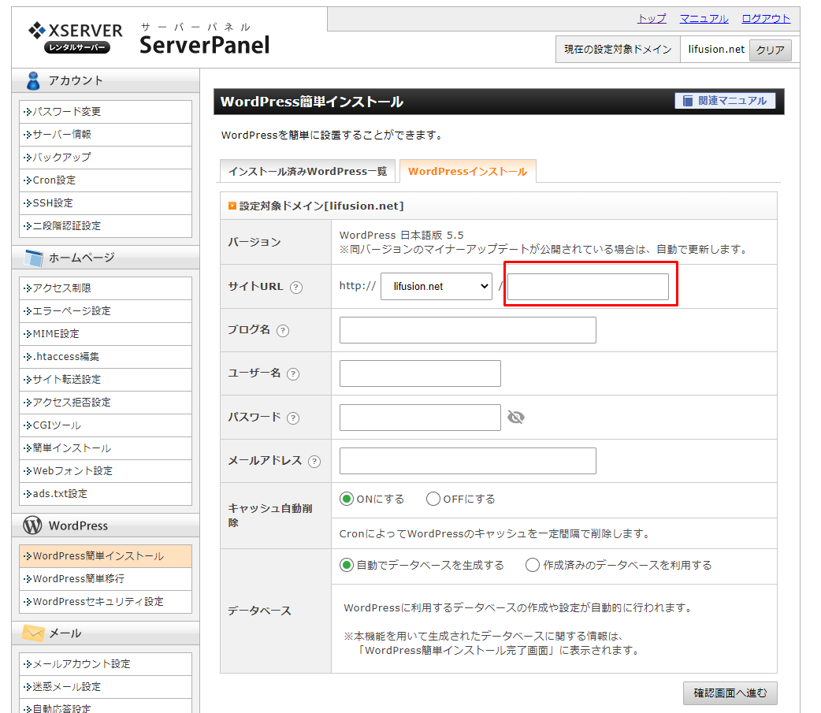Open .htaccess編集 in sidebar
This screenshot has height=713, width=821.
[106, 357]
